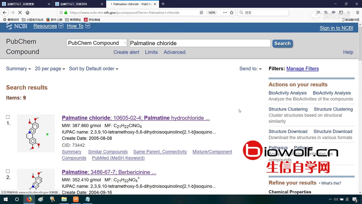Close the 盐酸巴马汀_百度搜索 tab
The image size is (362, 204).
tap(49, 4)
